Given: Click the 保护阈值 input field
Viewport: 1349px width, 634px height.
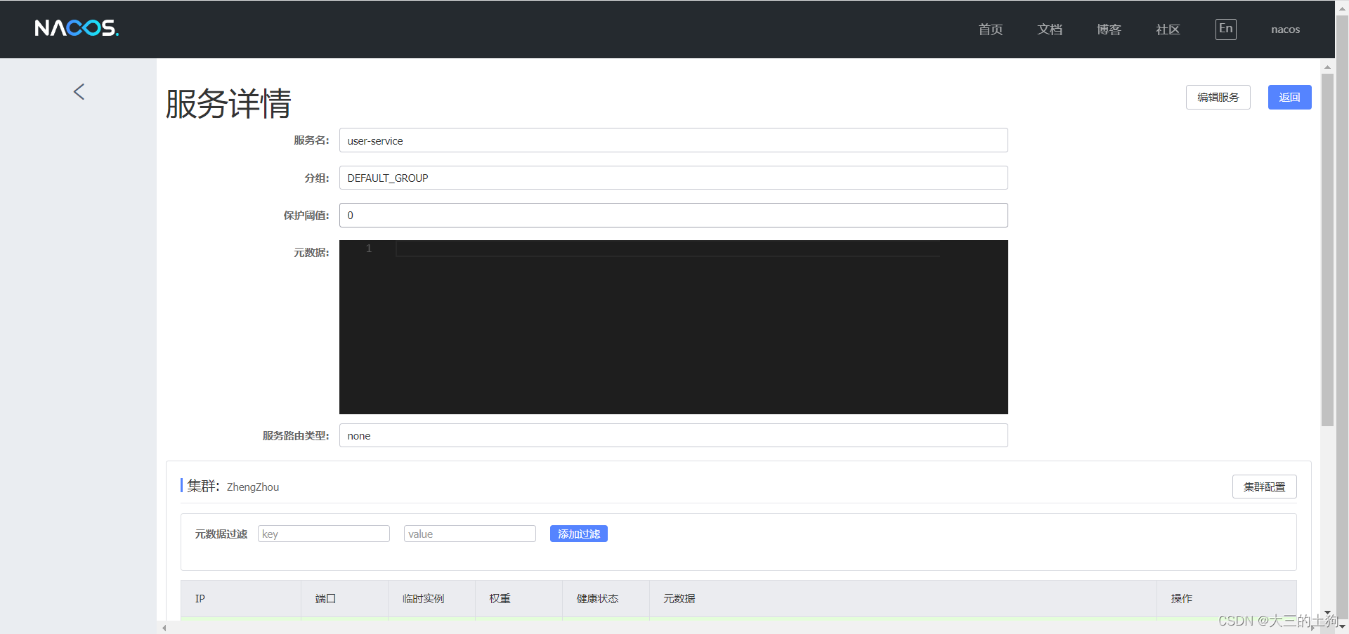Looking at the screenshot, I should 673,215.
